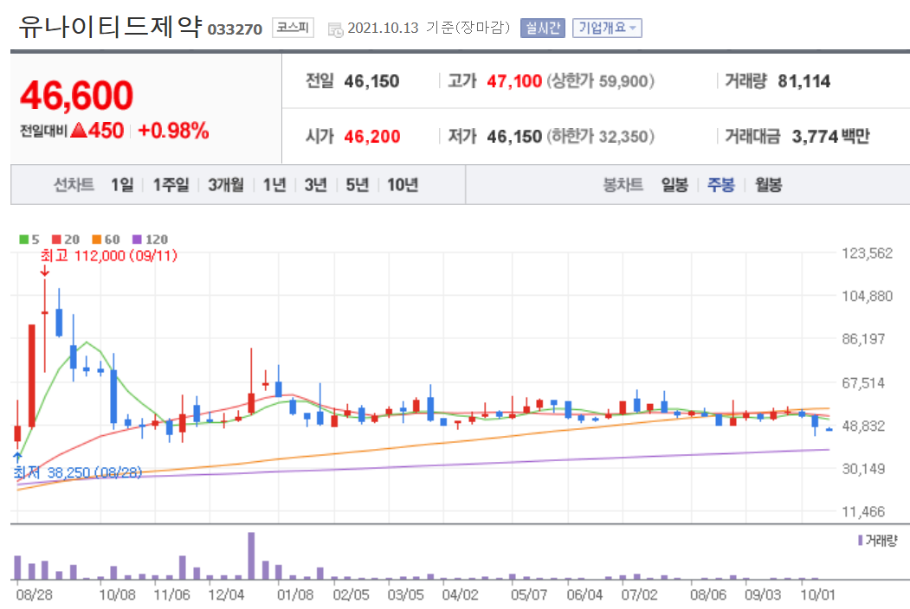The width and height of the screenshot is (910, 609).
Task: Switch to the 월봉 candle chart
Action: pyautogui.click(x=768, y=185)
